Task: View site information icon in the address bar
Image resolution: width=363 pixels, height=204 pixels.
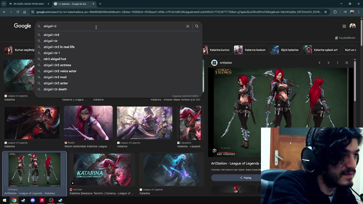Action: (x=33, y=12)
